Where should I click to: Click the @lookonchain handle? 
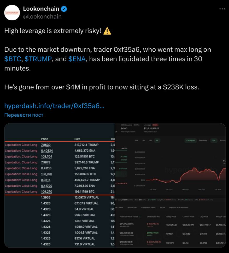coord(42,17)
